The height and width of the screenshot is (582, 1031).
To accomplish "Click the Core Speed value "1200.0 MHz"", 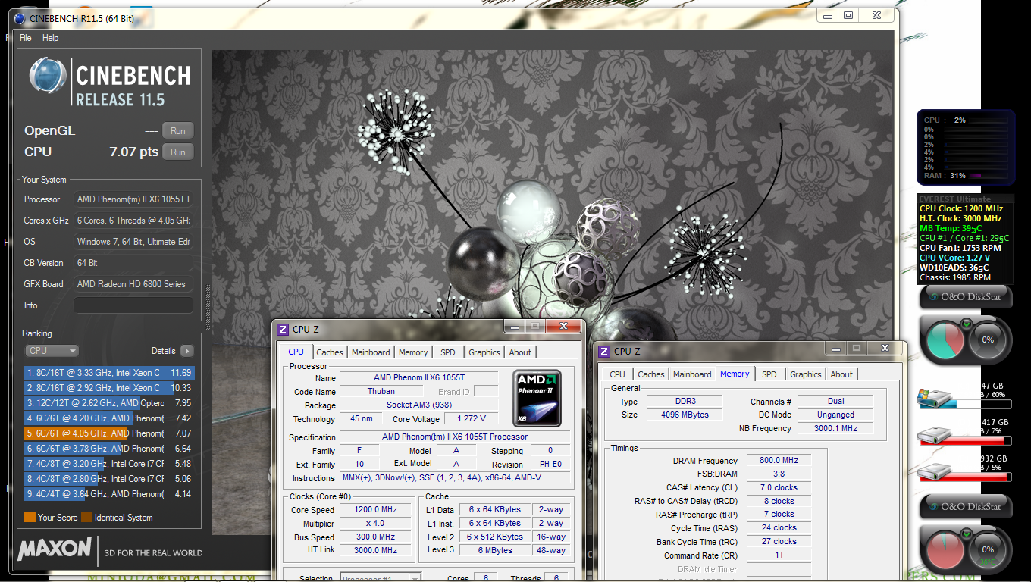I will tap(376, 510).
